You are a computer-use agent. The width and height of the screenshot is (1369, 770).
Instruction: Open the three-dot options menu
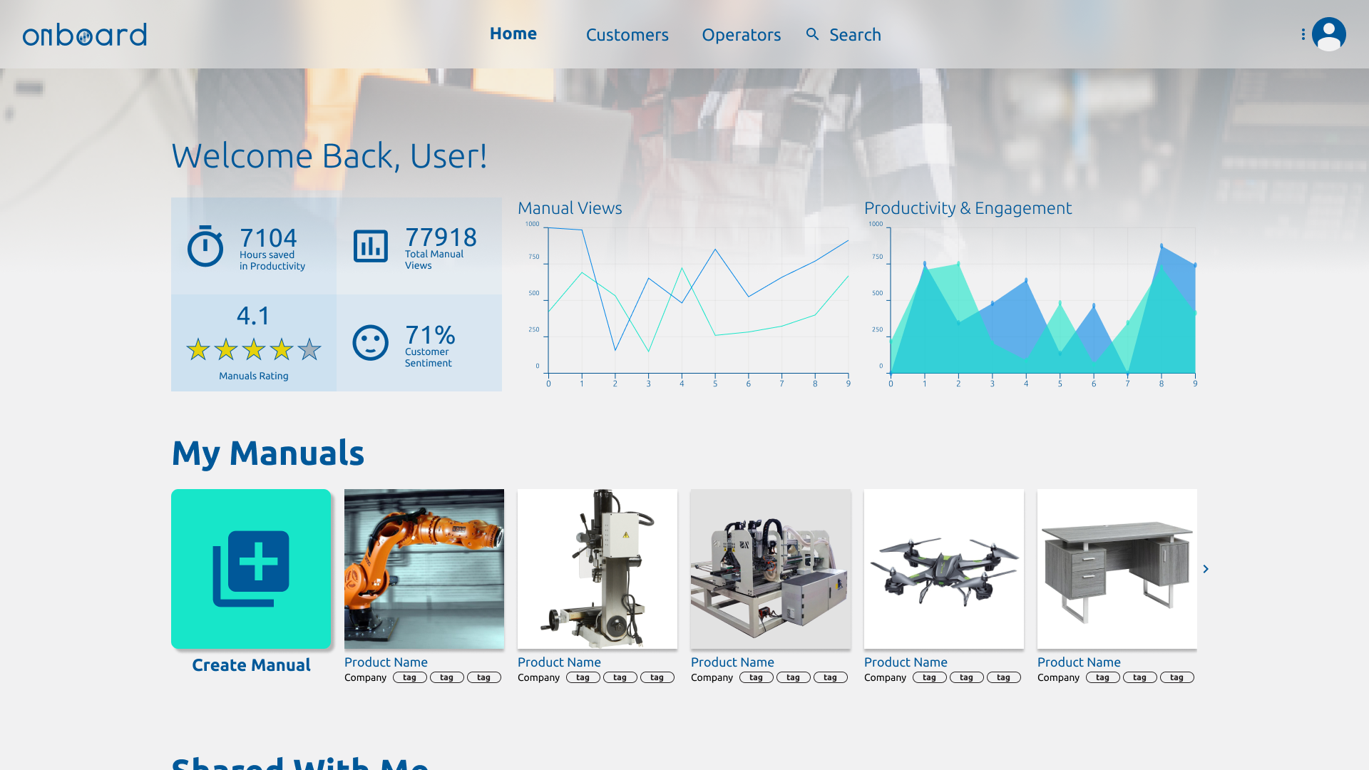tap(1303, 34)
